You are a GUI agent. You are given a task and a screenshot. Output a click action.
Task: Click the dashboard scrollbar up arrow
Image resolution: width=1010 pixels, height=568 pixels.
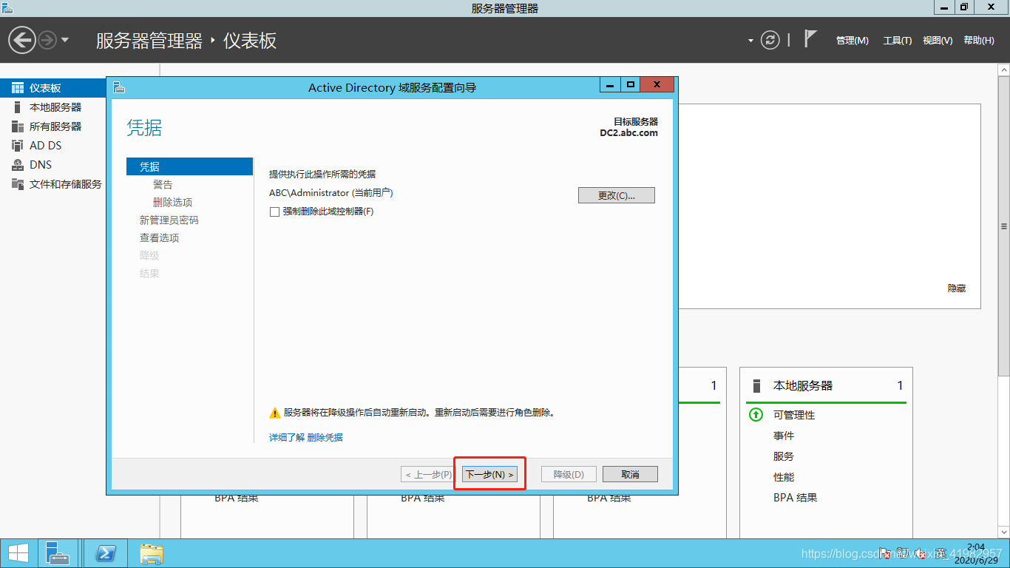[1004, 69]
